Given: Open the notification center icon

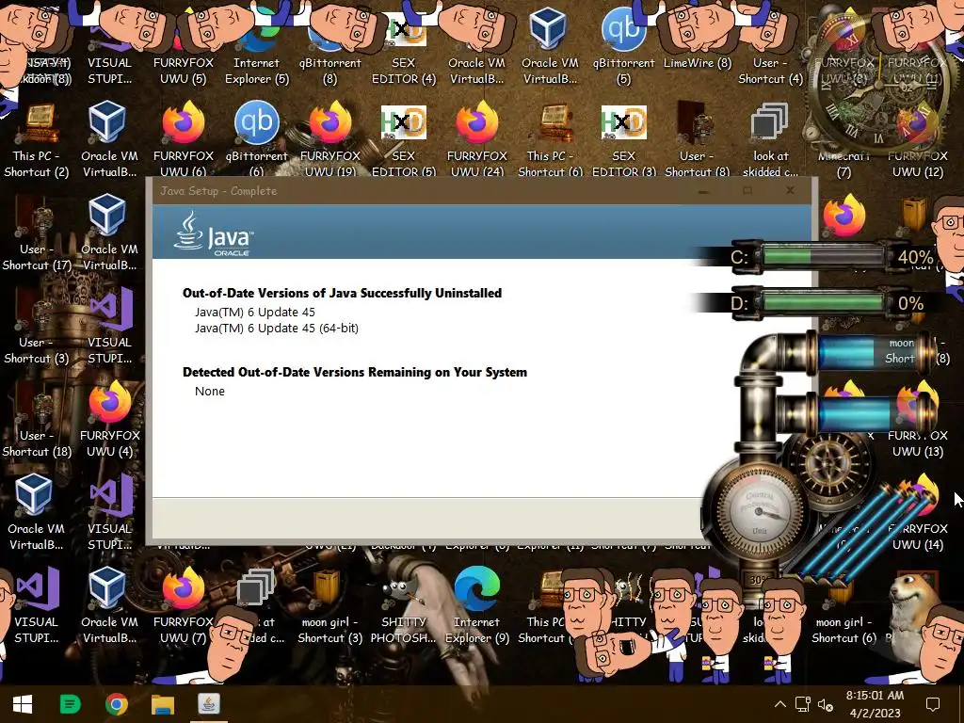Looking at the screenshot, I should [x=933, y=704].
